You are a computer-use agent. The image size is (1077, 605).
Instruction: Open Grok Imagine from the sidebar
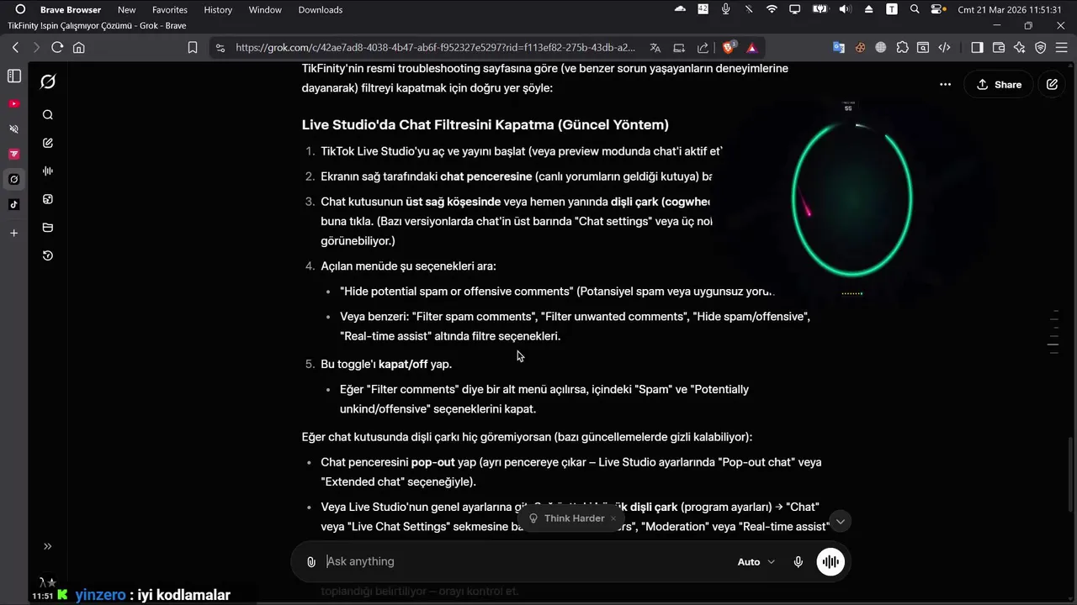48,199
